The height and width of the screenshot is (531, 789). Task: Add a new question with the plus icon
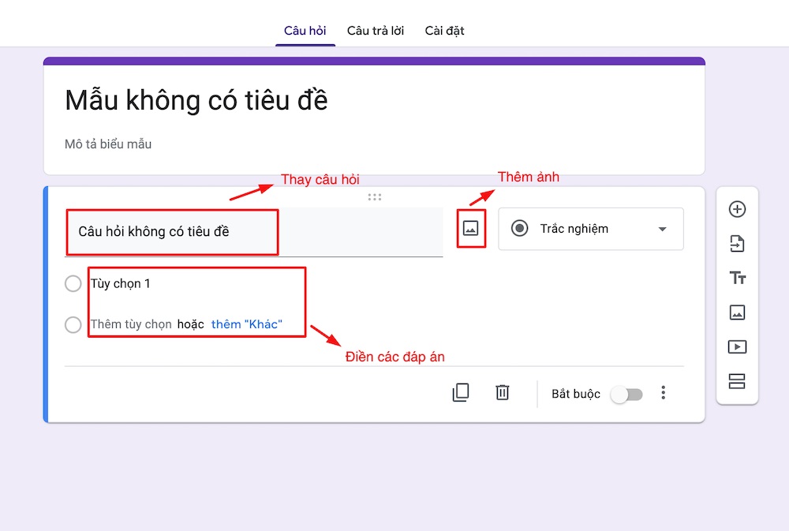737,209
